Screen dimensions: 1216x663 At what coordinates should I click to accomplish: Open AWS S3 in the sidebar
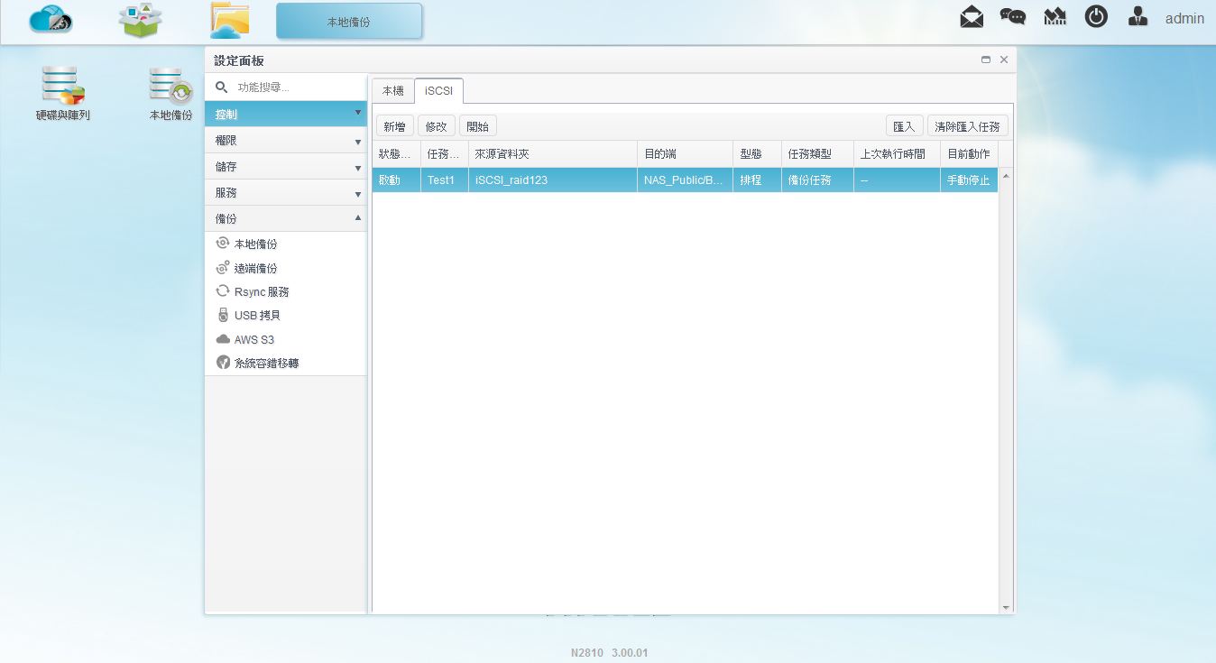pos(253,340)
